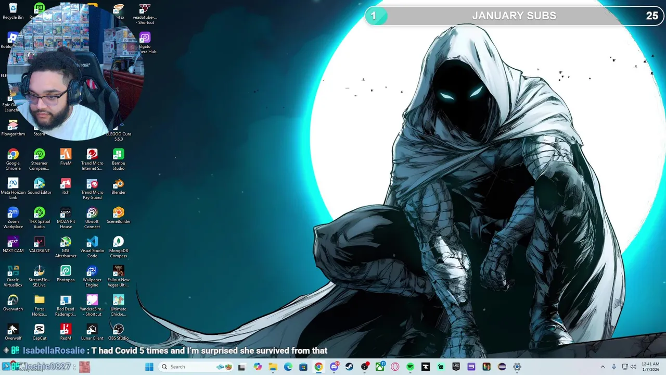The width and height of the screenshot is (666, 375).
Task: Open Steam taskbar icon
Action: tap(349, 367)
